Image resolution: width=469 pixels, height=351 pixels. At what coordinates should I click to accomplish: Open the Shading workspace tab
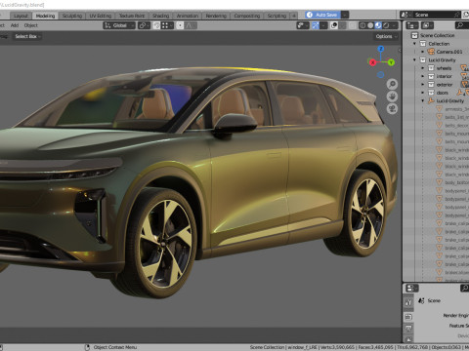pyautogui.click(x=160, y=16)
